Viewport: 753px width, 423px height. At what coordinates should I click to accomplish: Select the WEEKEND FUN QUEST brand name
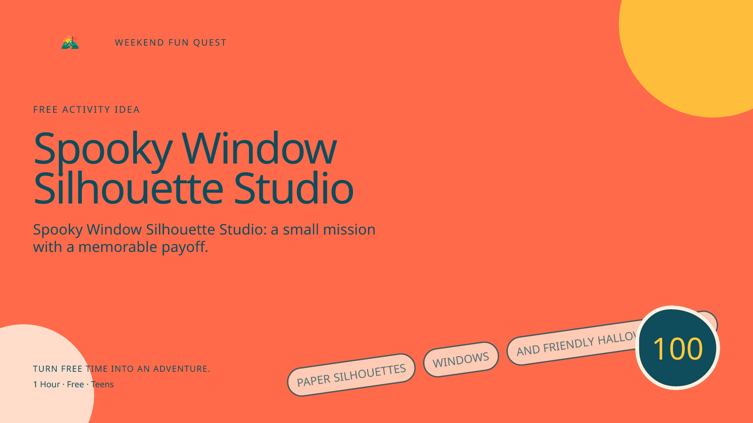pos(170,43)
